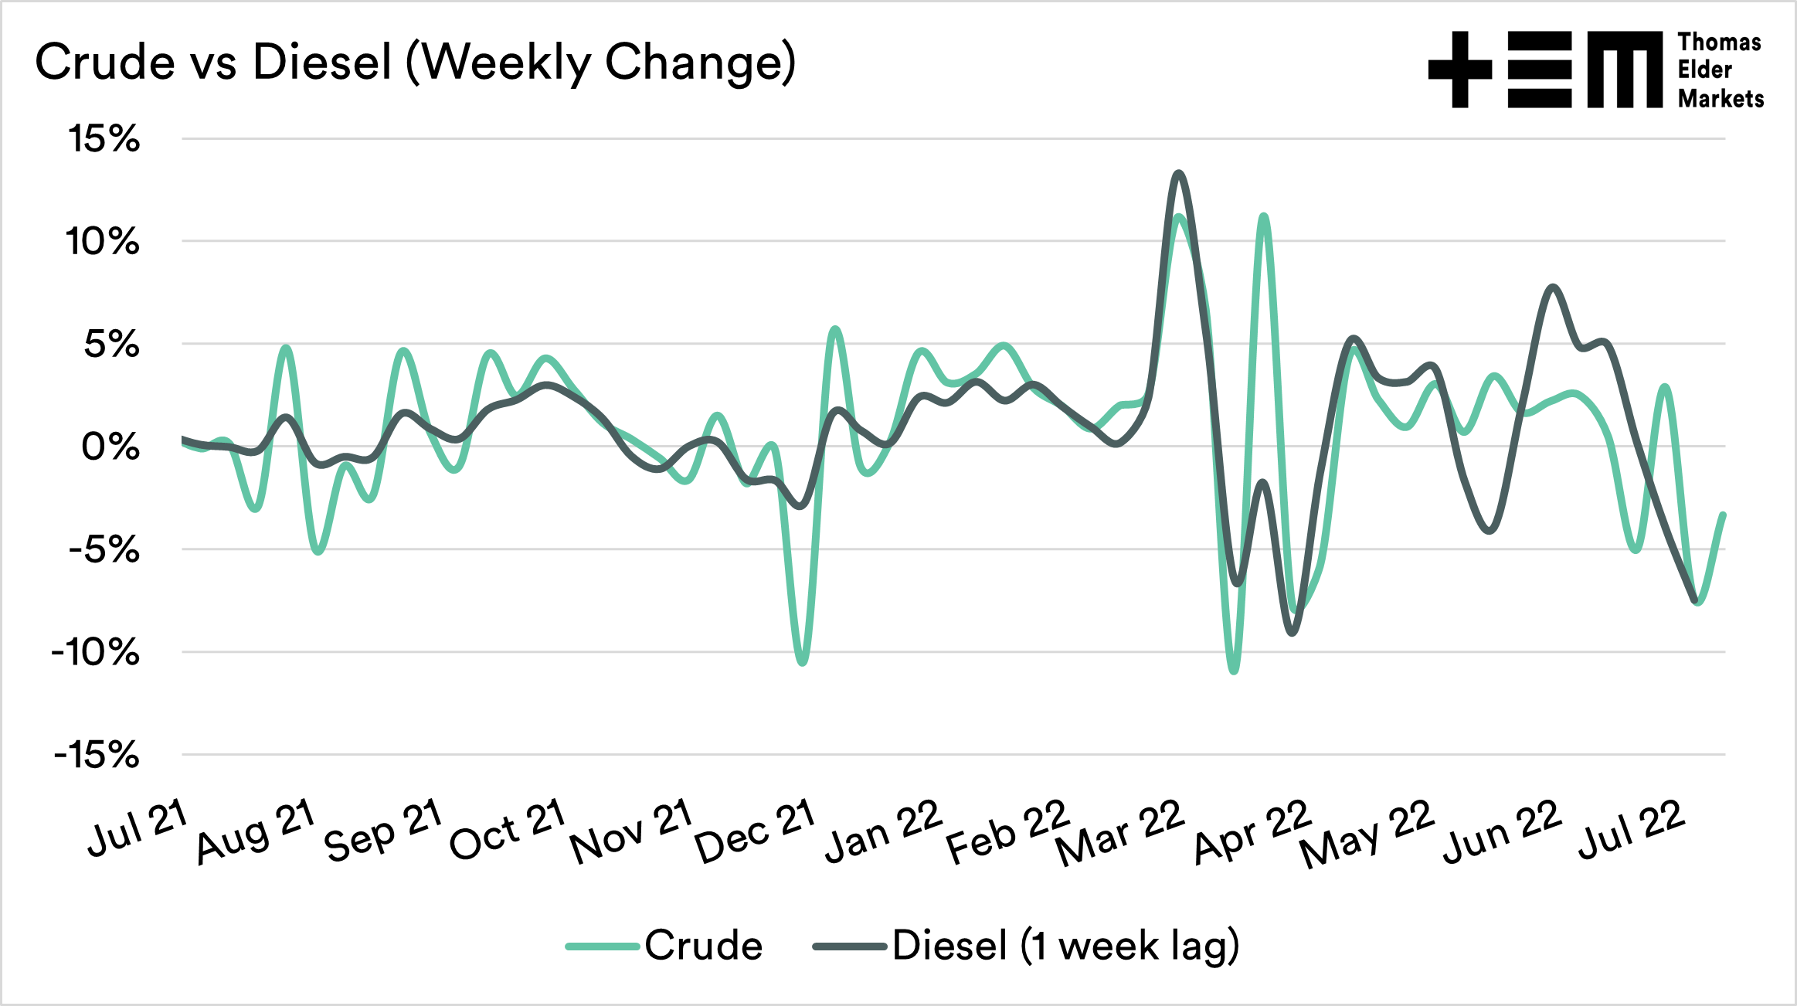Screen dimensions: 1797x1006
Task: Click the Jul 21 x-axis label
Action: [138, 828]
